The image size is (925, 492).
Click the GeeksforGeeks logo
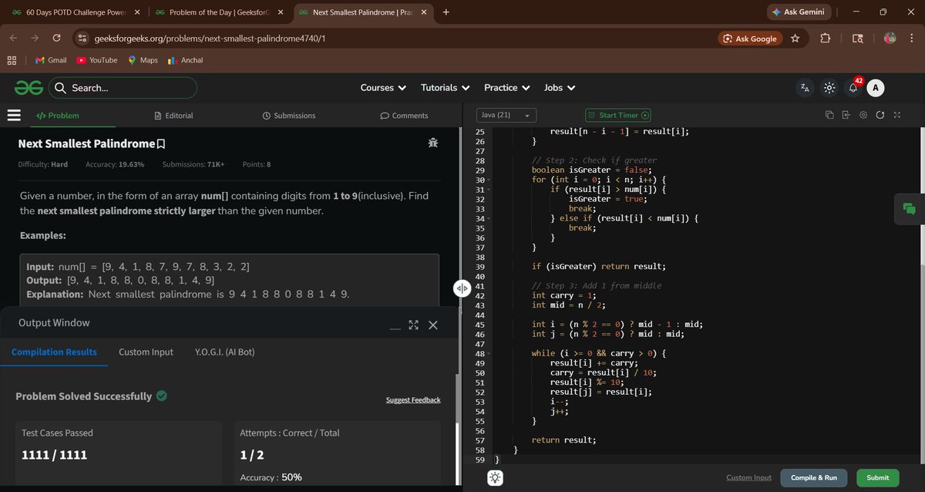pyautogui.click(x=28, y=88)
